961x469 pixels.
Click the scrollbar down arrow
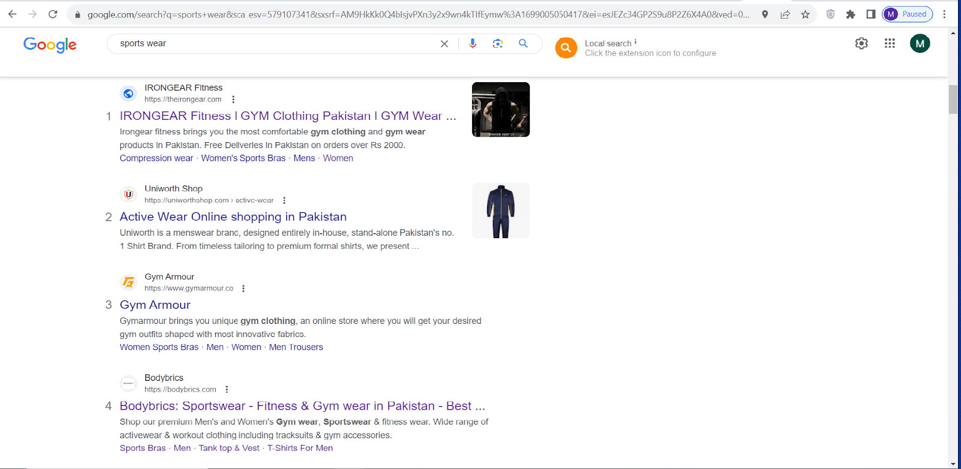pyautogui.click(x=953, y=464)
